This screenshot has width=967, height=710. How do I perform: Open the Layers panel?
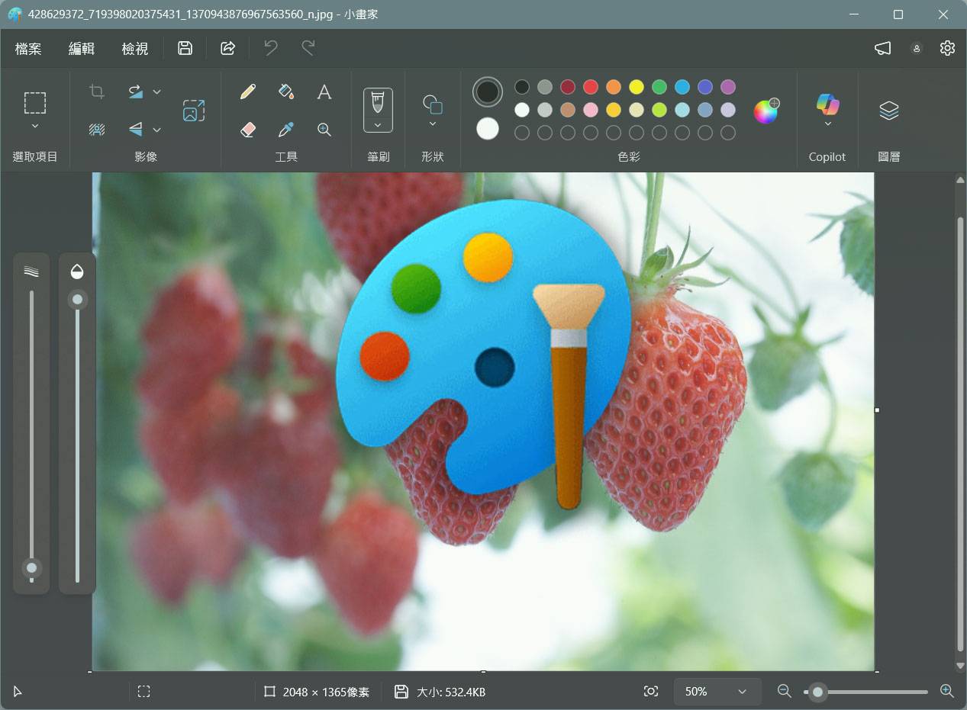coord(888,111)
